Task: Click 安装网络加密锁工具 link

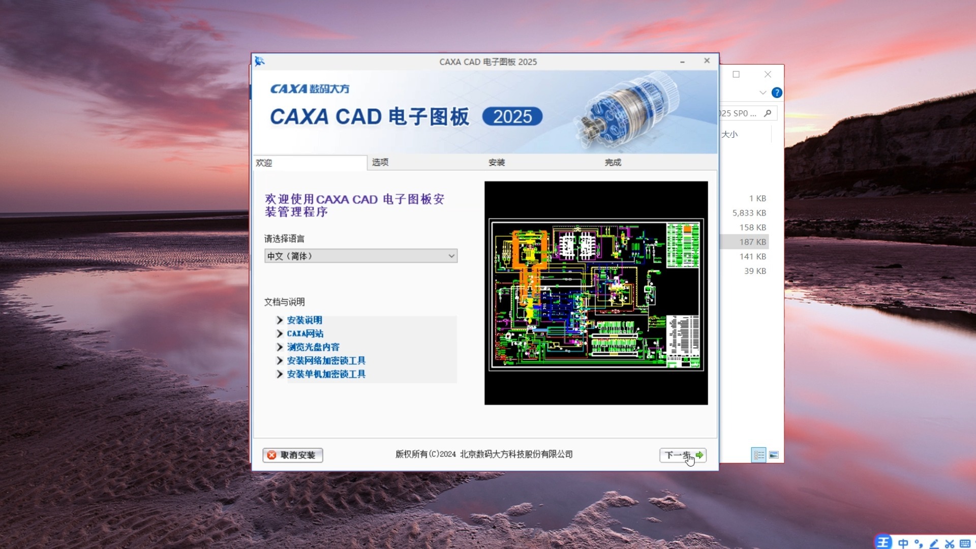Action: coord(326,360)
